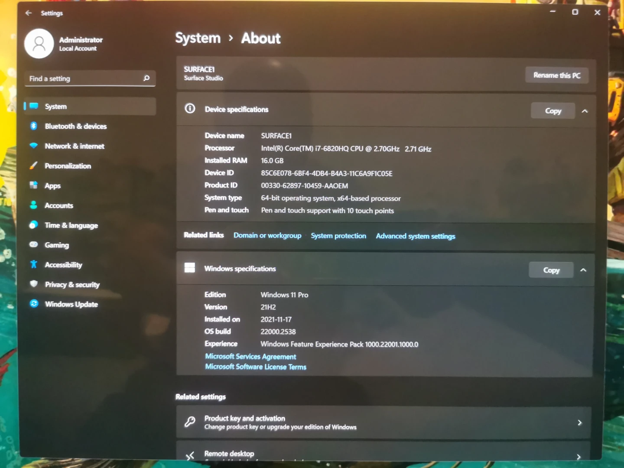Click the Network Wi-Fi icon in sidebar

[x=33, y=146]
